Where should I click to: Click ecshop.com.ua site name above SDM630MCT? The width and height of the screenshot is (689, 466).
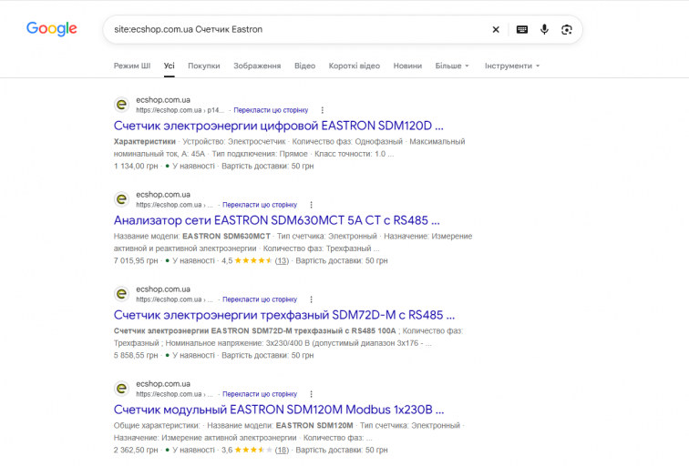pyautogui.click(x=163, y=195)
